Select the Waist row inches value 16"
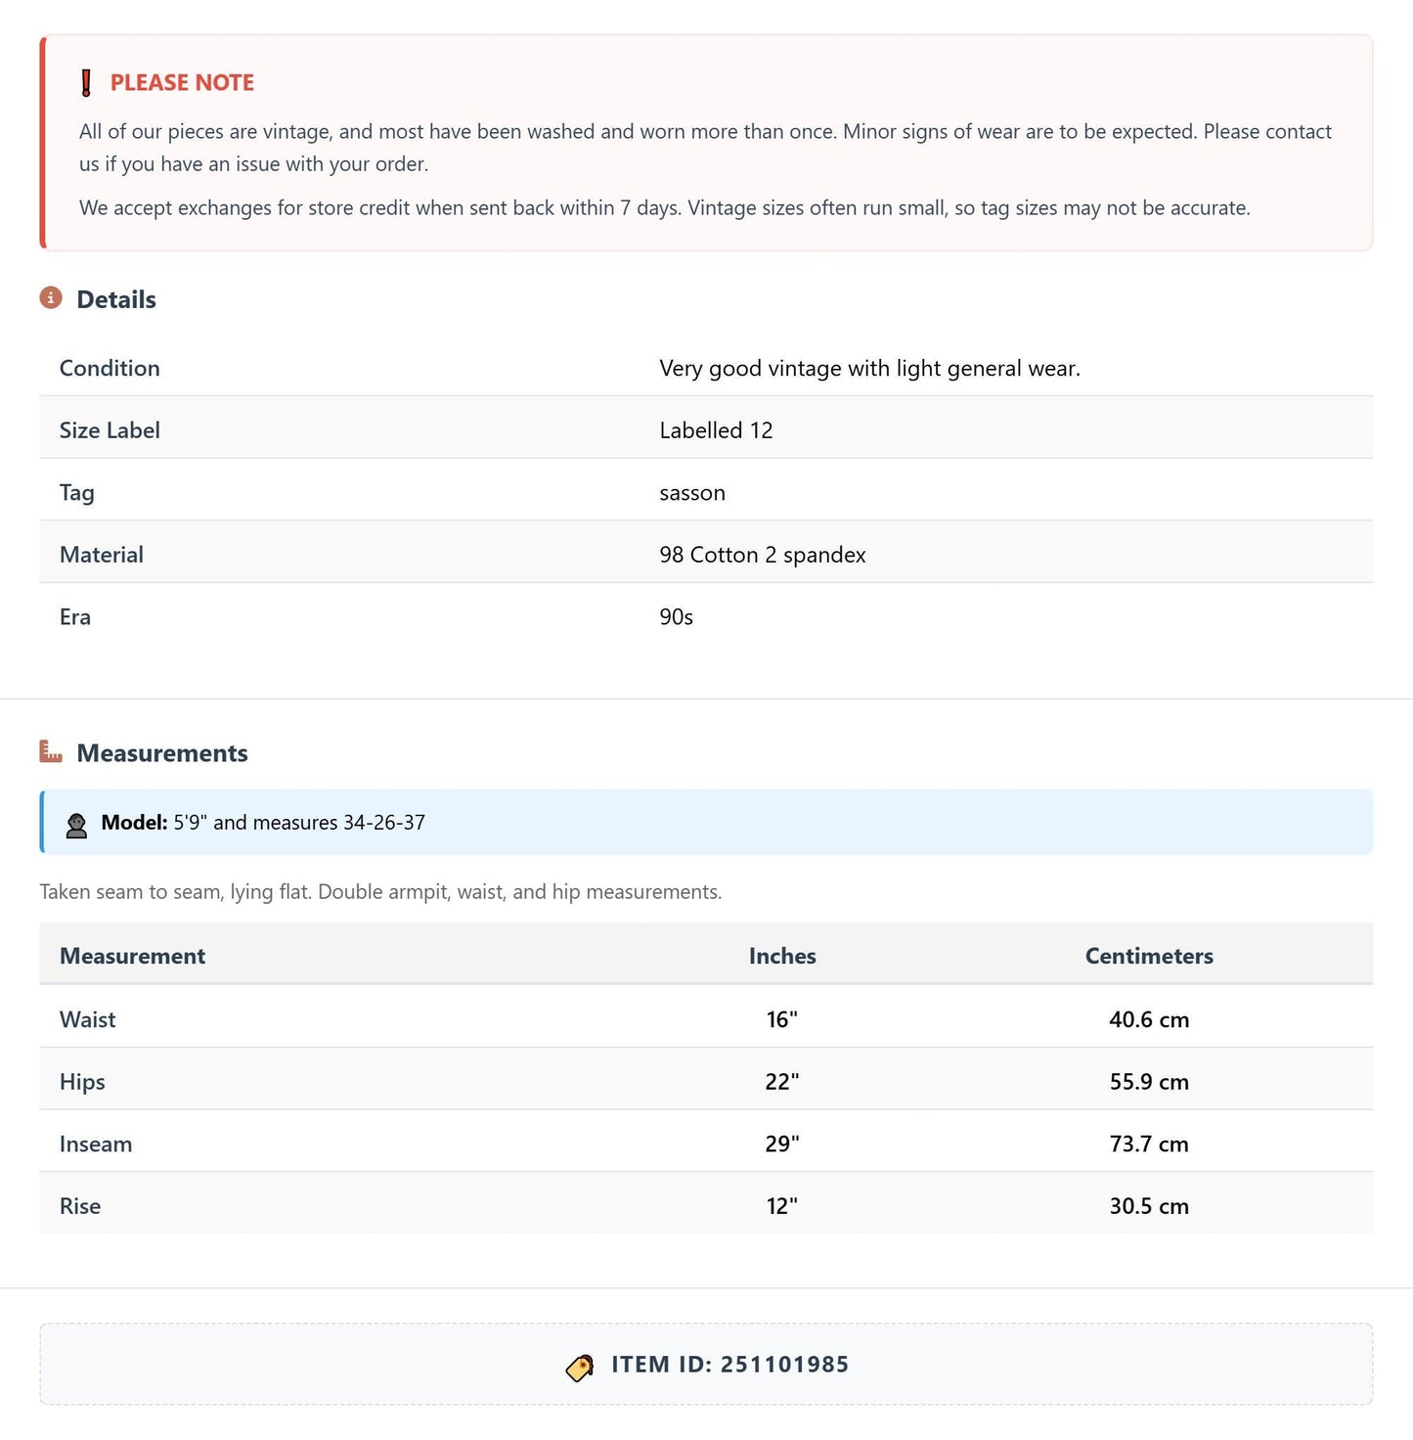 pyautogui.click(x=782, y=1019)
